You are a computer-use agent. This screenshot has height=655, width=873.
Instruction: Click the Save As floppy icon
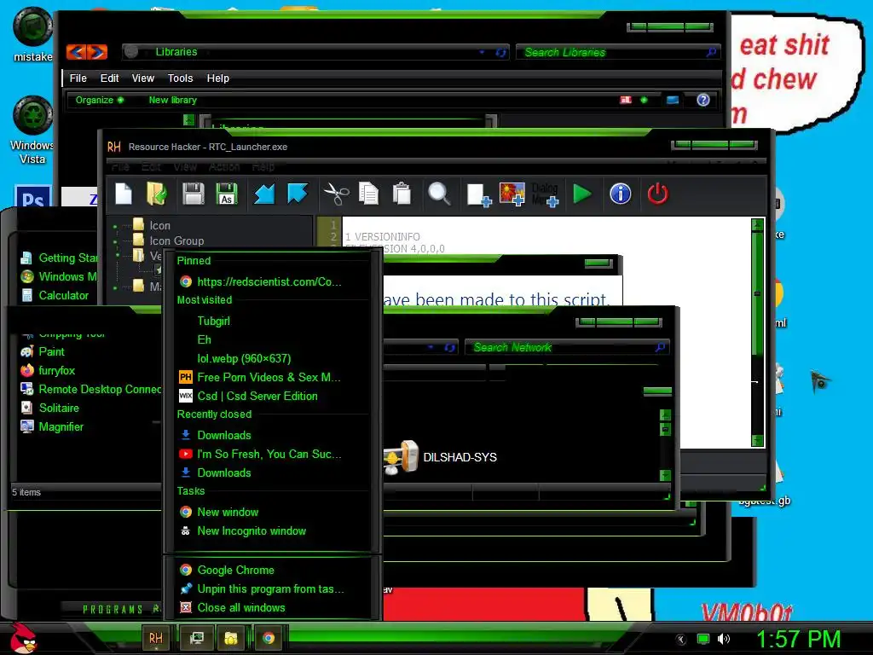coord(227,194)
